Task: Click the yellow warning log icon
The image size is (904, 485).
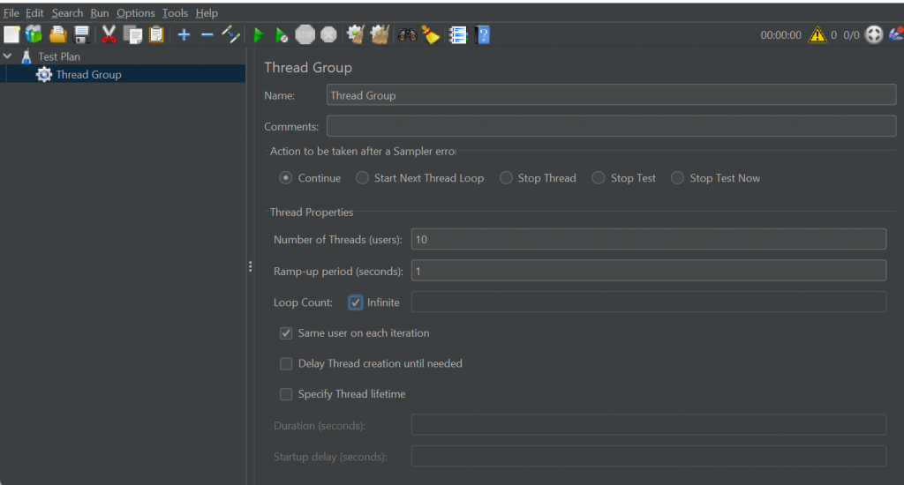Action: tap(817, 34)
